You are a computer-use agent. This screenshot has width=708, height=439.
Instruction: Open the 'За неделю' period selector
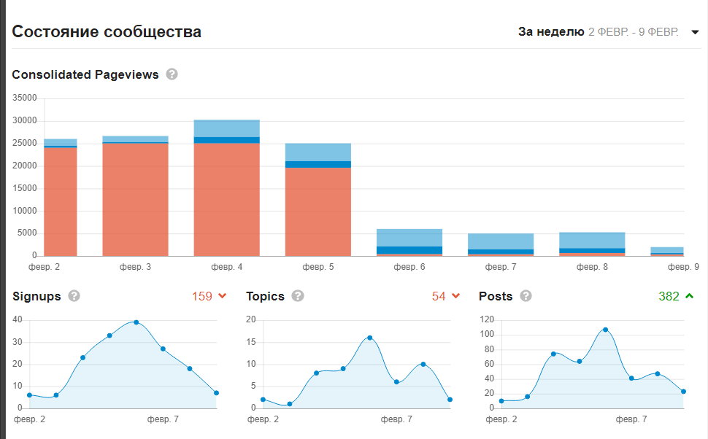[551, 32]
